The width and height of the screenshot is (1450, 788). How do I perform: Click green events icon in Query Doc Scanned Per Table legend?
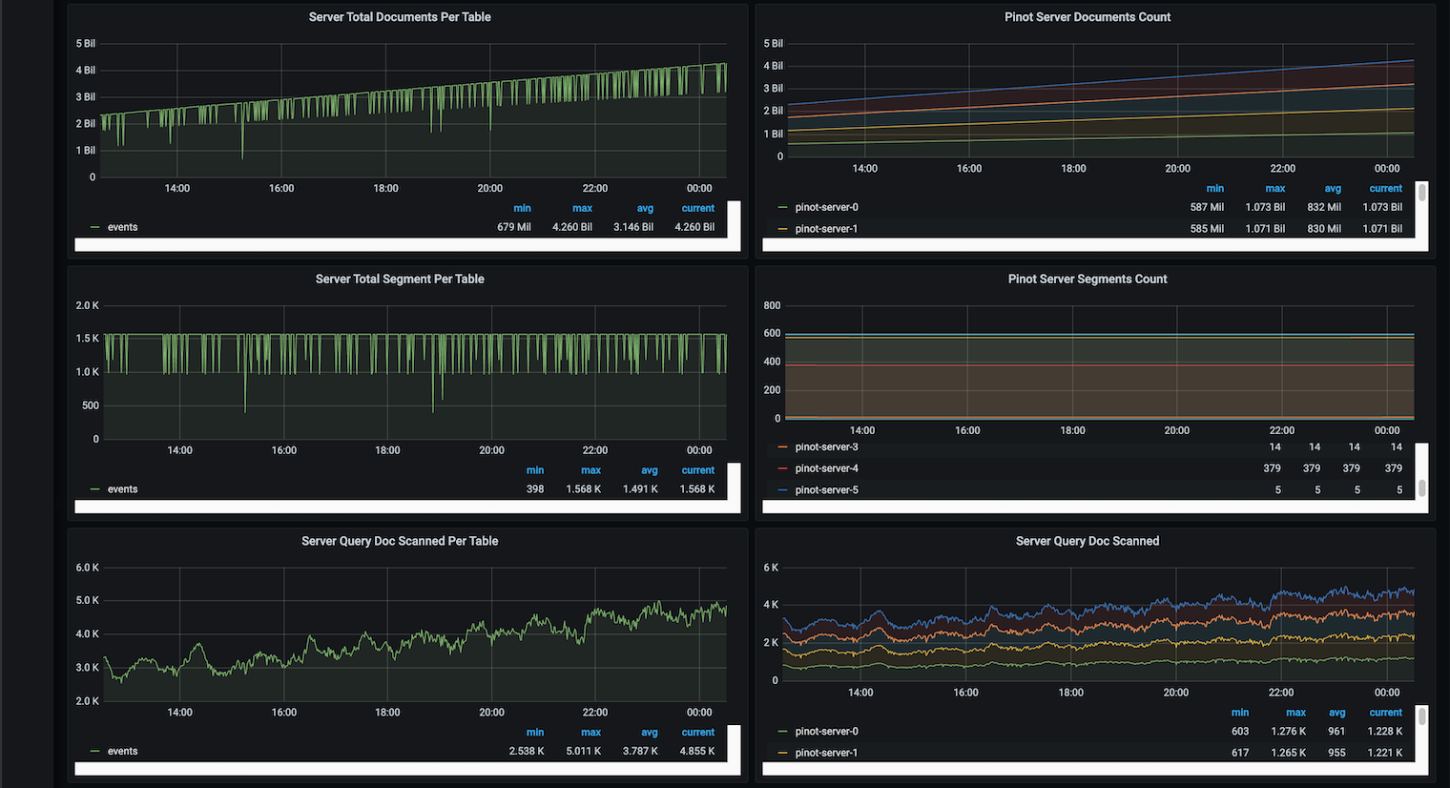[94, 752]
